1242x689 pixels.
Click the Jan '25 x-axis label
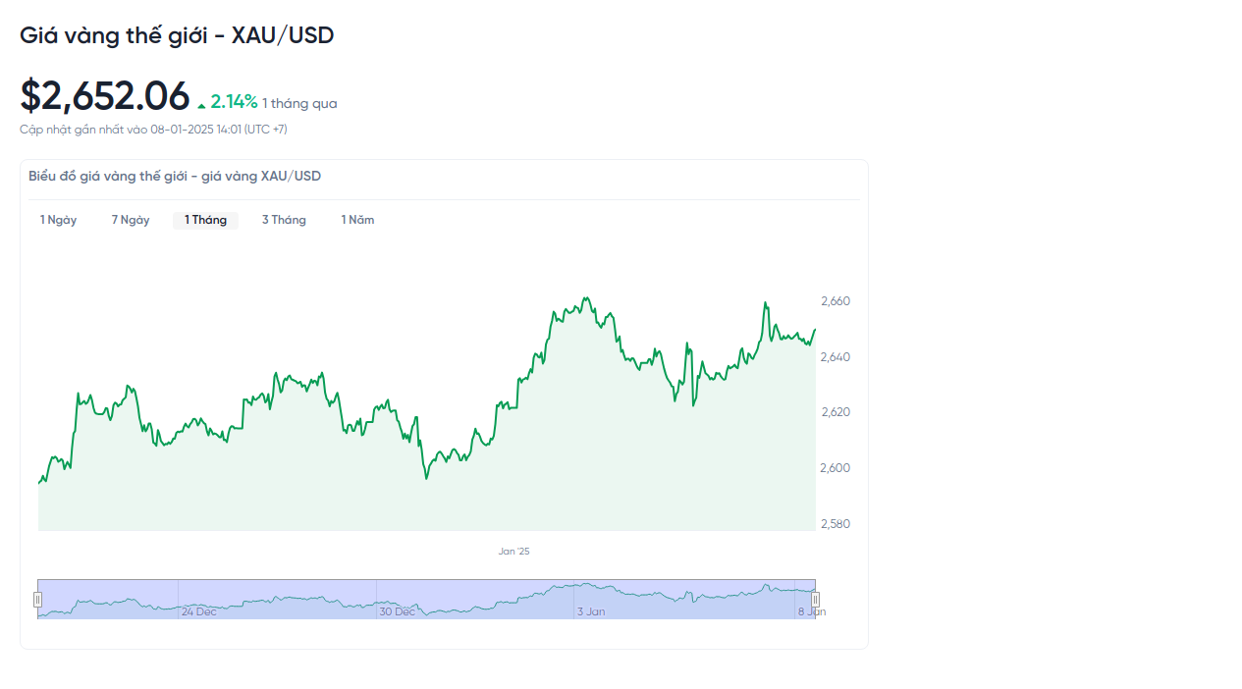[x=513, y=552]
